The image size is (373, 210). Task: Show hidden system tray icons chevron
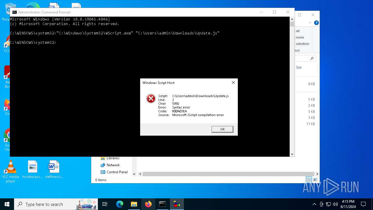[x=314, y=204]
